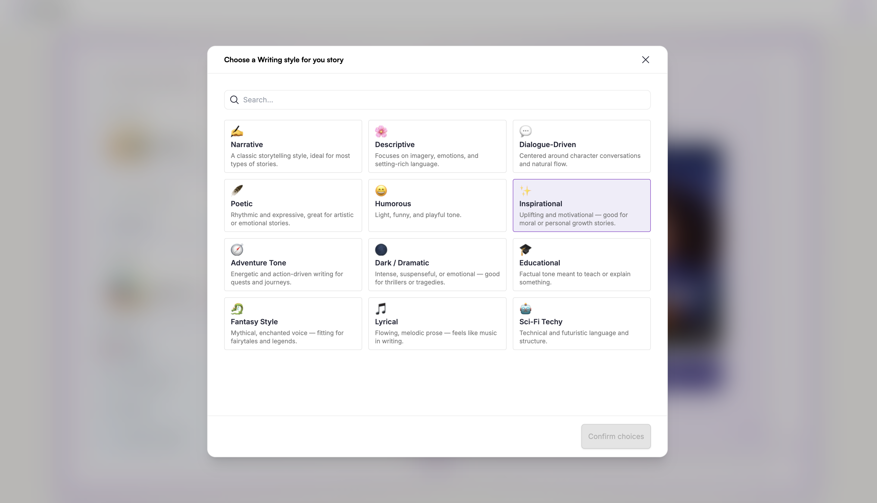This screenshot has height=503, width=877.
Task: Click the magnifying glass search icon
Action: click(x=234, y=100)
